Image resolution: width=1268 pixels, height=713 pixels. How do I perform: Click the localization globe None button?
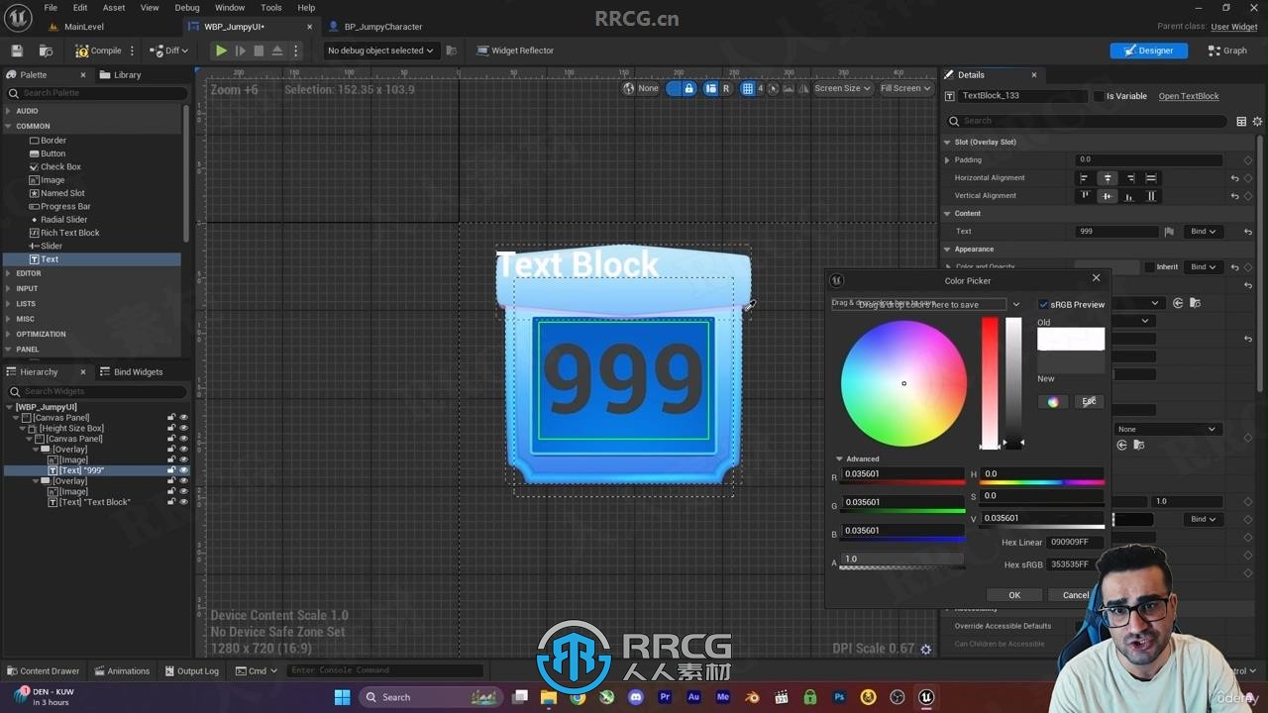pyautogui.click(x=640, y=88)
